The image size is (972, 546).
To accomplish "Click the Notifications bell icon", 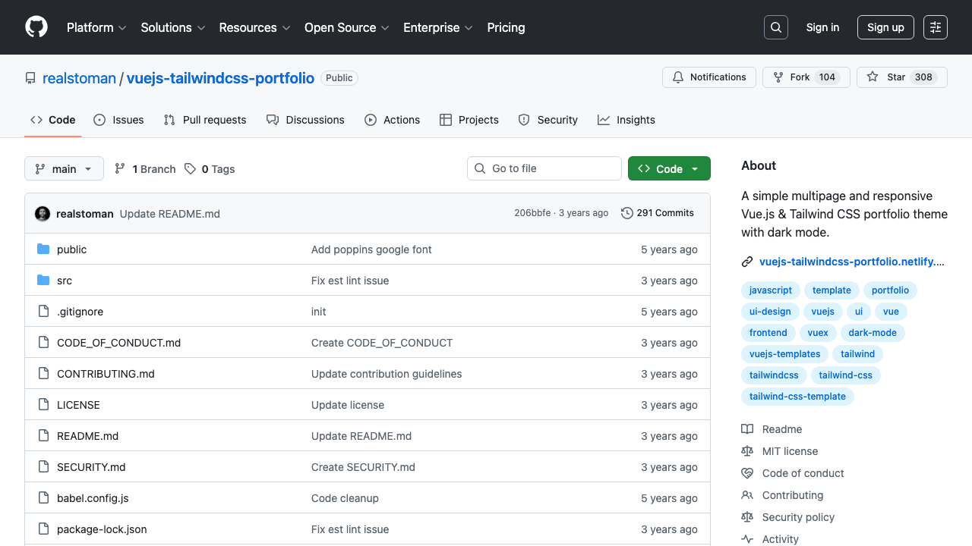I will pyautogui.click(x=678, y=77).
